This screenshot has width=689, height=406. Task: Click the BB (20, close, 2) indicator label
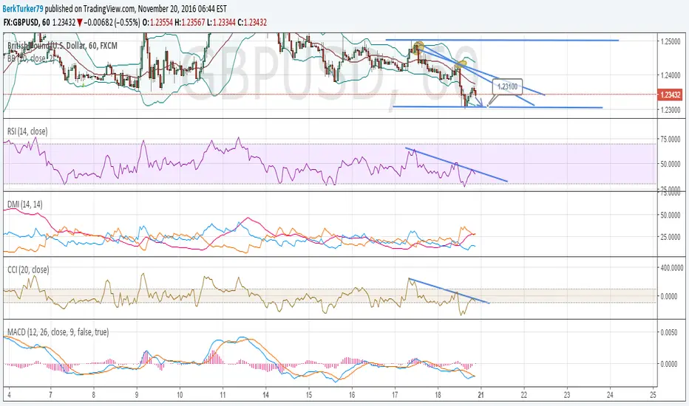click(32, 58)
